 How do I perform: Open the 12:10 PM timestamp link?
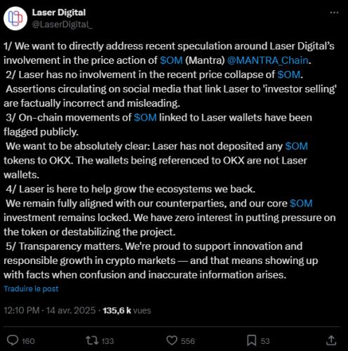coord(22,310)
